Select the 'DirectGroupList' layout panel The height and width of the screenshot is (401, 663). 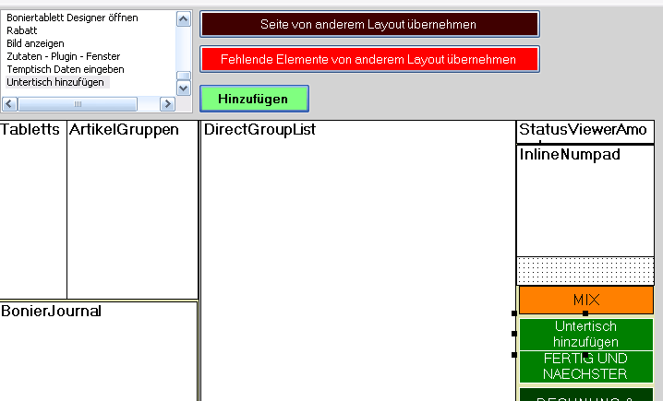tap(357, 258)
